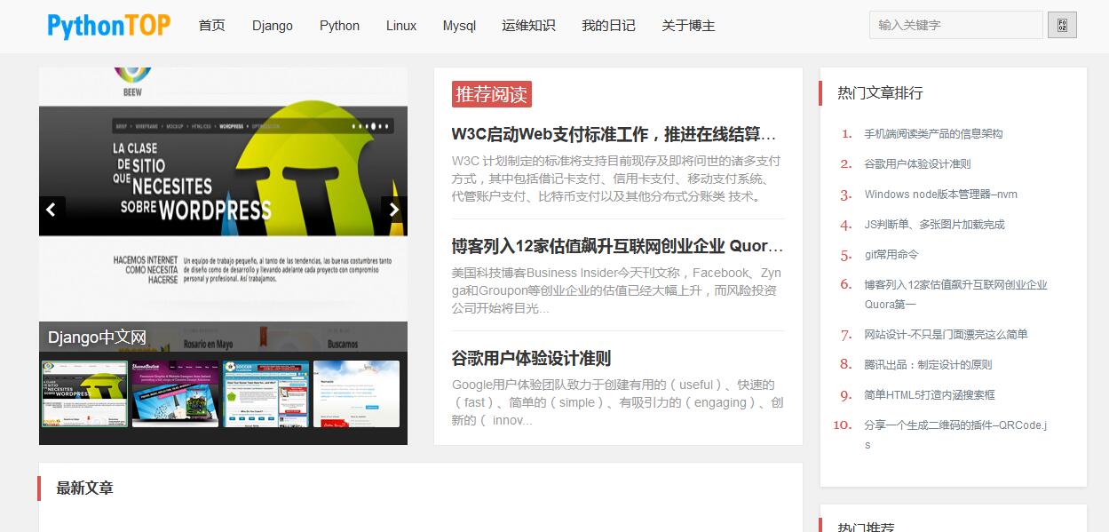Click the 最新文章 section heading
The width and height of the screenshot is (1109, 532).
tap(84, 488)
